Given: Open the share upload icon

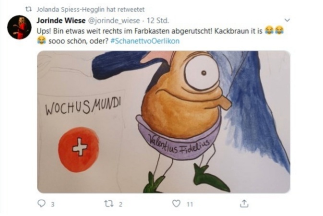Looking at the screenshot, I should [244, 204].
